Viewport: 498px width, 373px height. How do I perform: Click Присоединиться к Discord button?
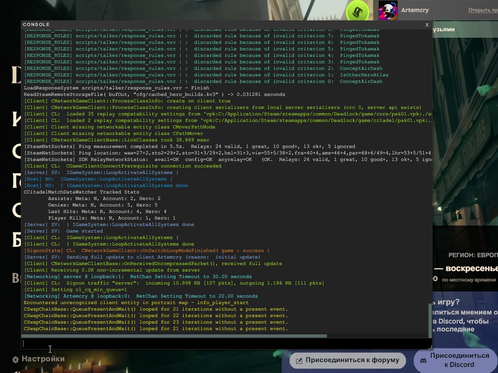(456, 360)
